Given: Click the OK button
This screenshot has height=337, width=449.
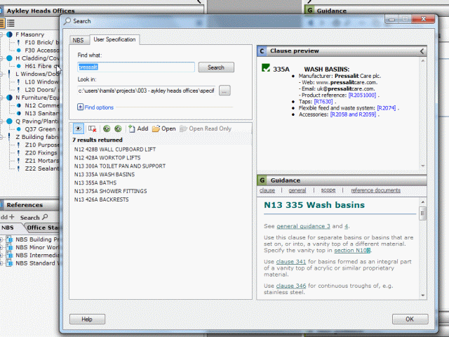Looking at the screenshot, I should point(410,319).
